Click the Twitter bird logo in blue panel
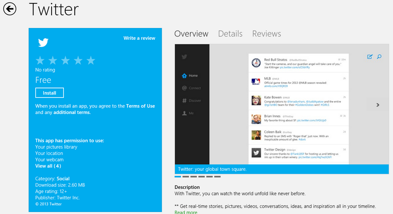Image resolution: width=393 pixels, height=214 pixels. 43,42
